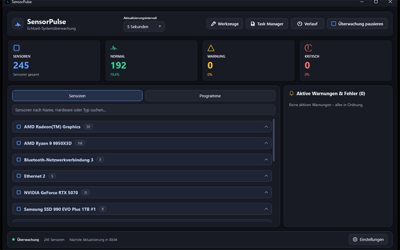
Task: Click the pulse icon above NORMAL
Action: pyautogui.click(x=114, y=48)
